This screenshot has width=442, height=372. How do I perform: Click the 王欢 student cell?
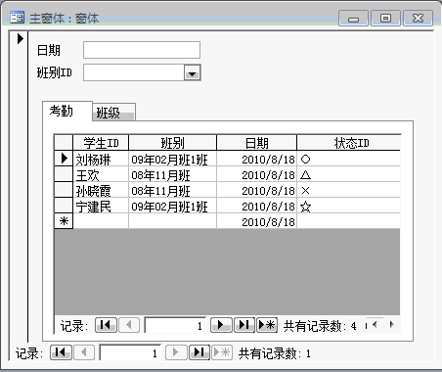(x=101, y=175)
